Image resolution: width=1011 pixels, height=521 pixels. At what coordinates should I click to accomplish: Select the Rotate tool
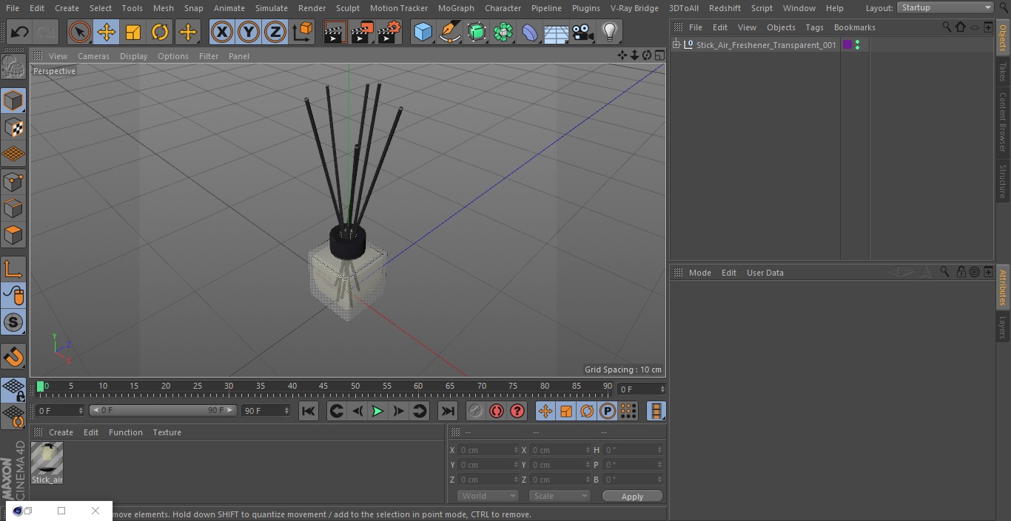tap(160, 32)
